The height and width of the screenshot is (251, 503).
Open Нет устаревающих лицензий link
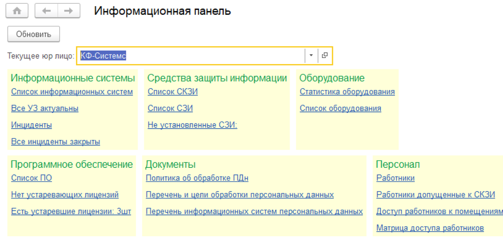65,195
